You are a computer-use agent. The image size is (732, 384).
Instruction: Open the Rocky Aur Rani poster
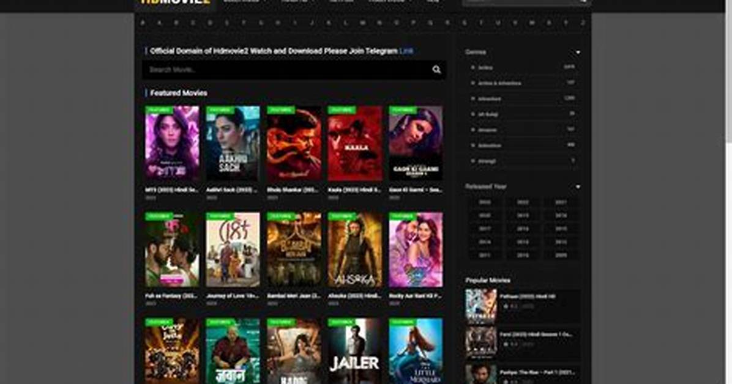416,249
